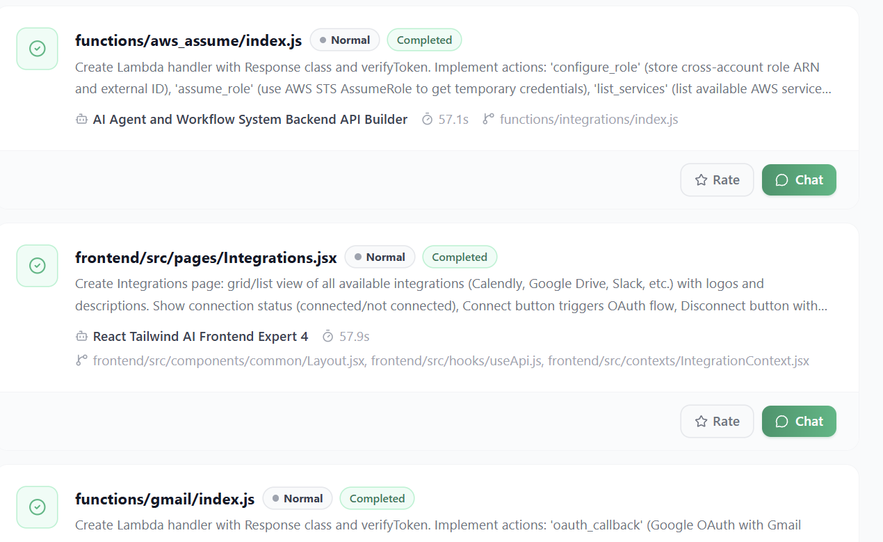Click the green checkmark icon for Integrations.jsx task
This screenshot has width=883, height=542.
coord(37,266)
